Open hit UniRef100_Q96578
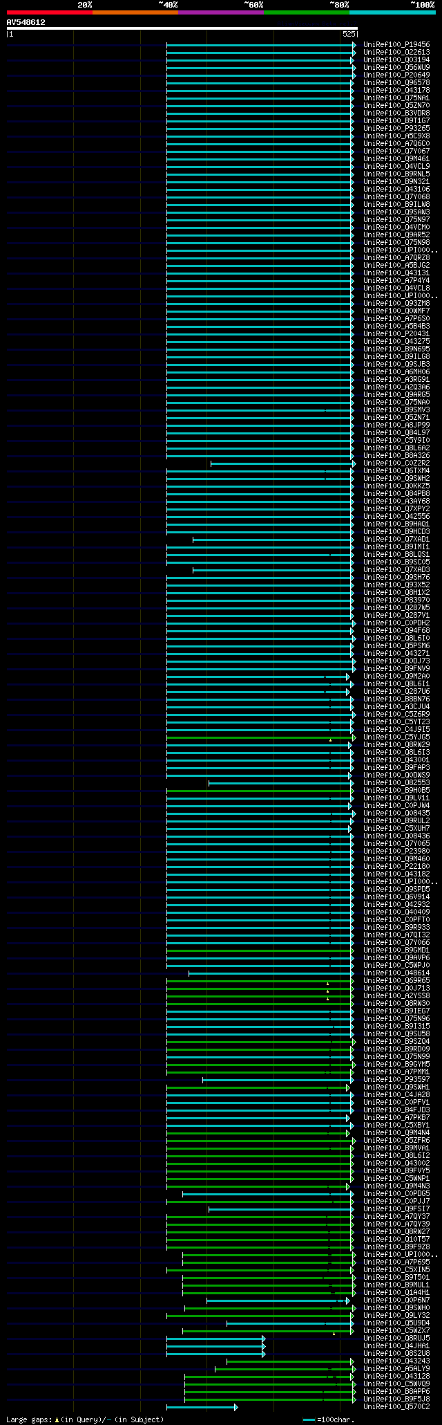This screenshot has height=1425, width=442. click(x=396, y=82)
